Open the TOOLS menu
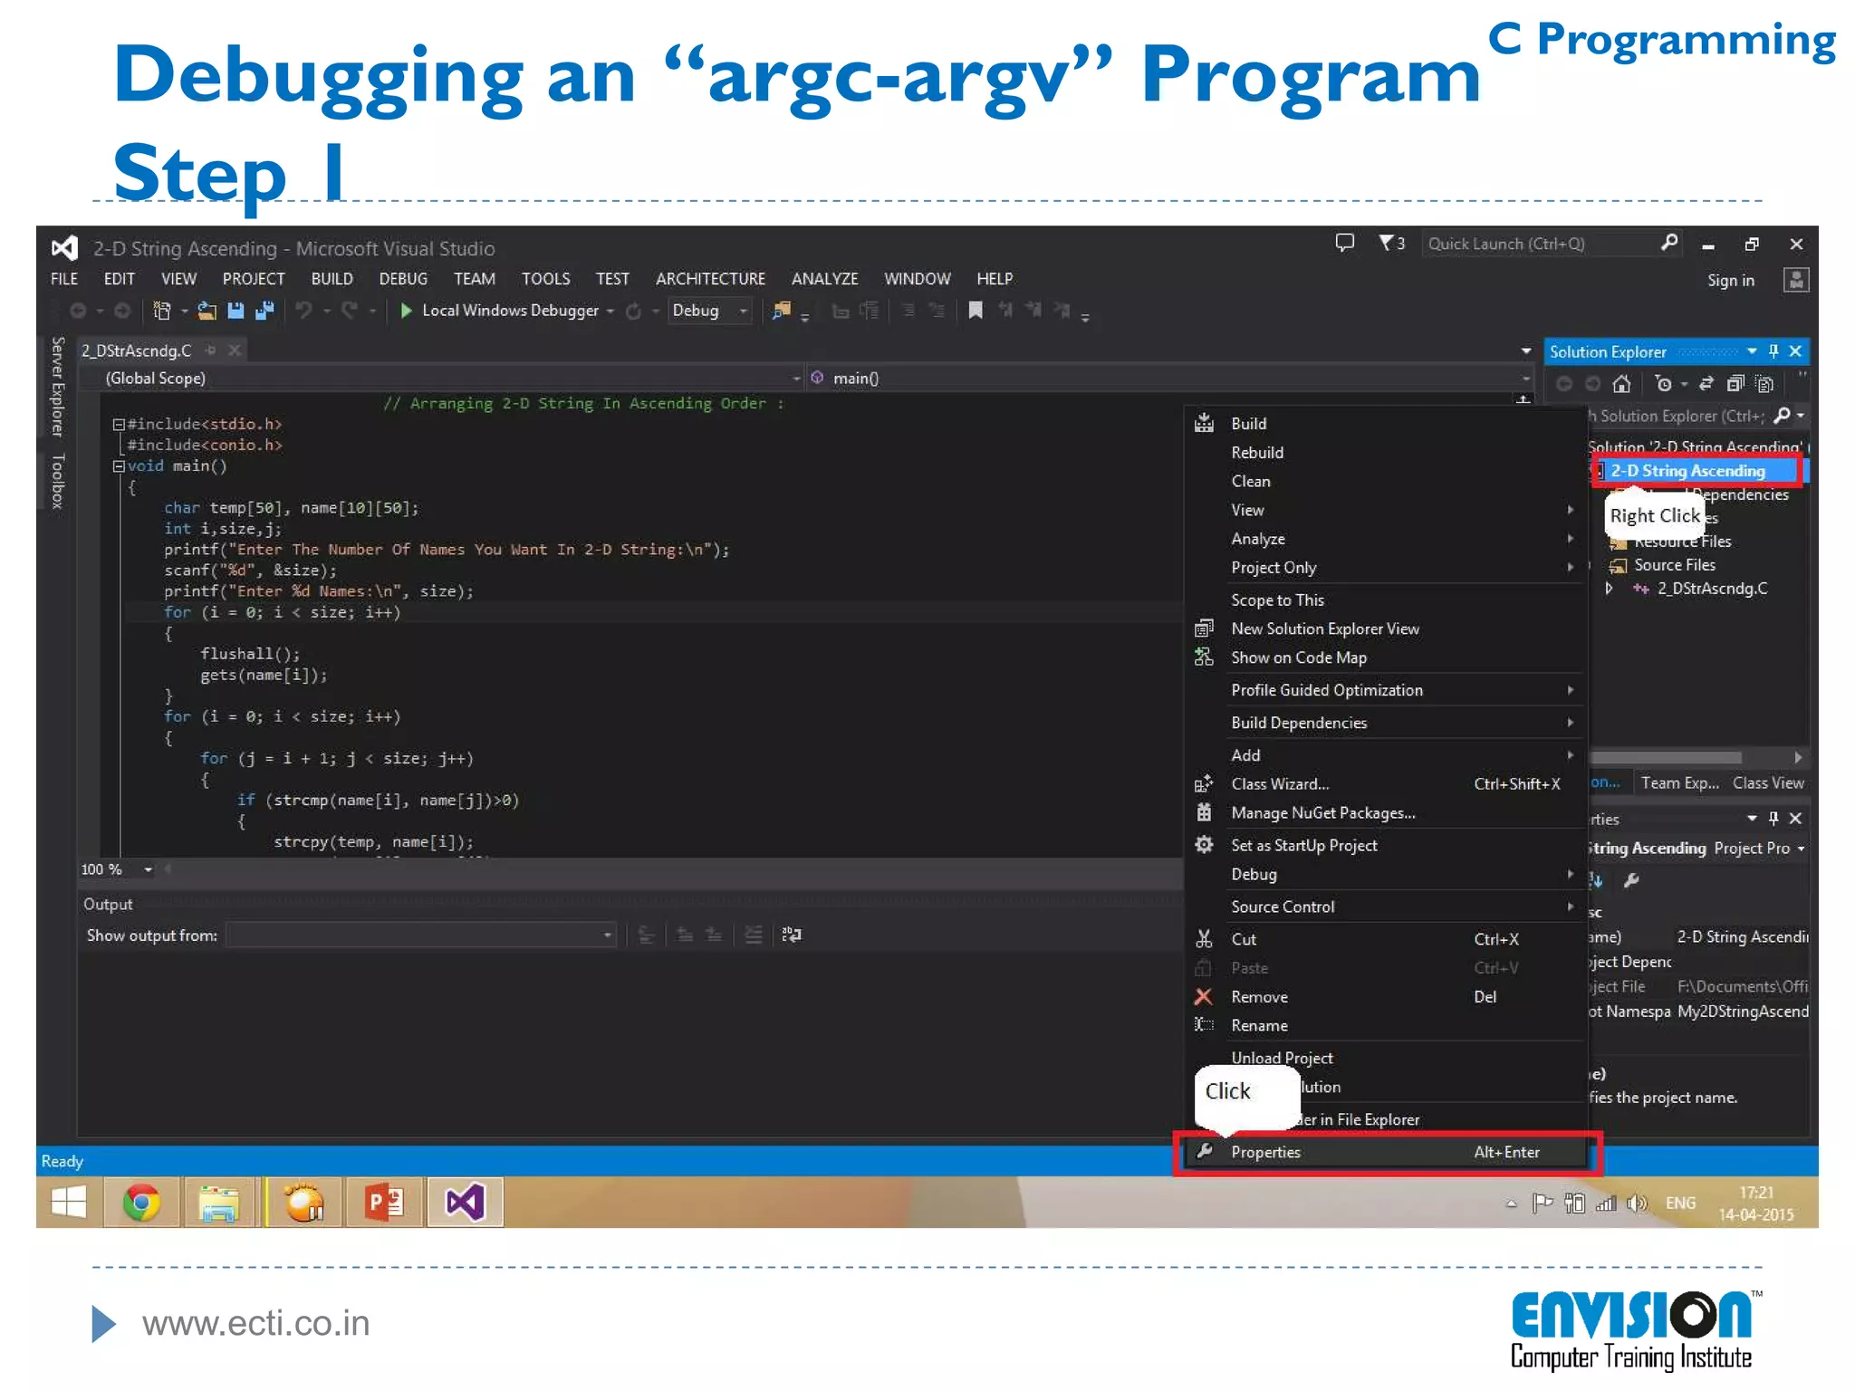 pyautogui.click(x=545, y=279)
